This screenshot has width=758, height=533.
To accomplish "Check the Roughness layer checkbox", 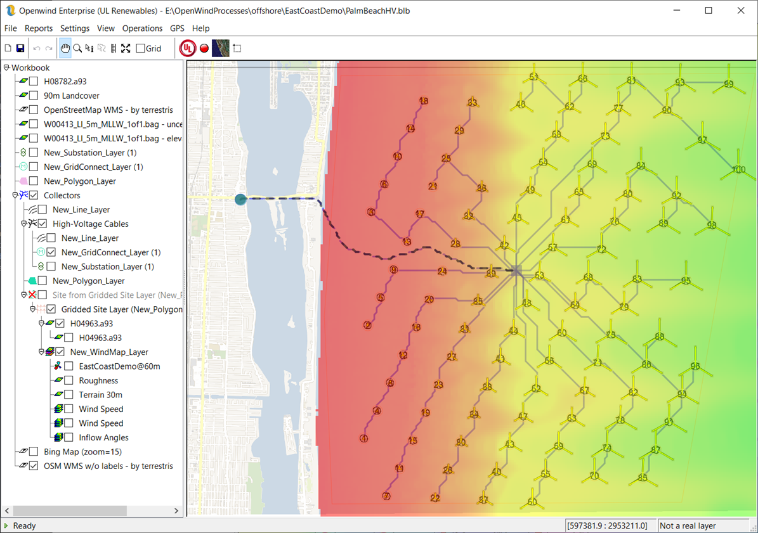I will (x=69, y=380).
